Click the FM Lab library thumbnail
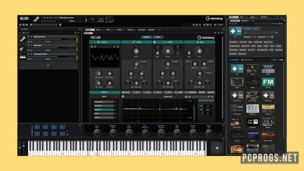Viewport: 304px width, 171px height. 268,82
